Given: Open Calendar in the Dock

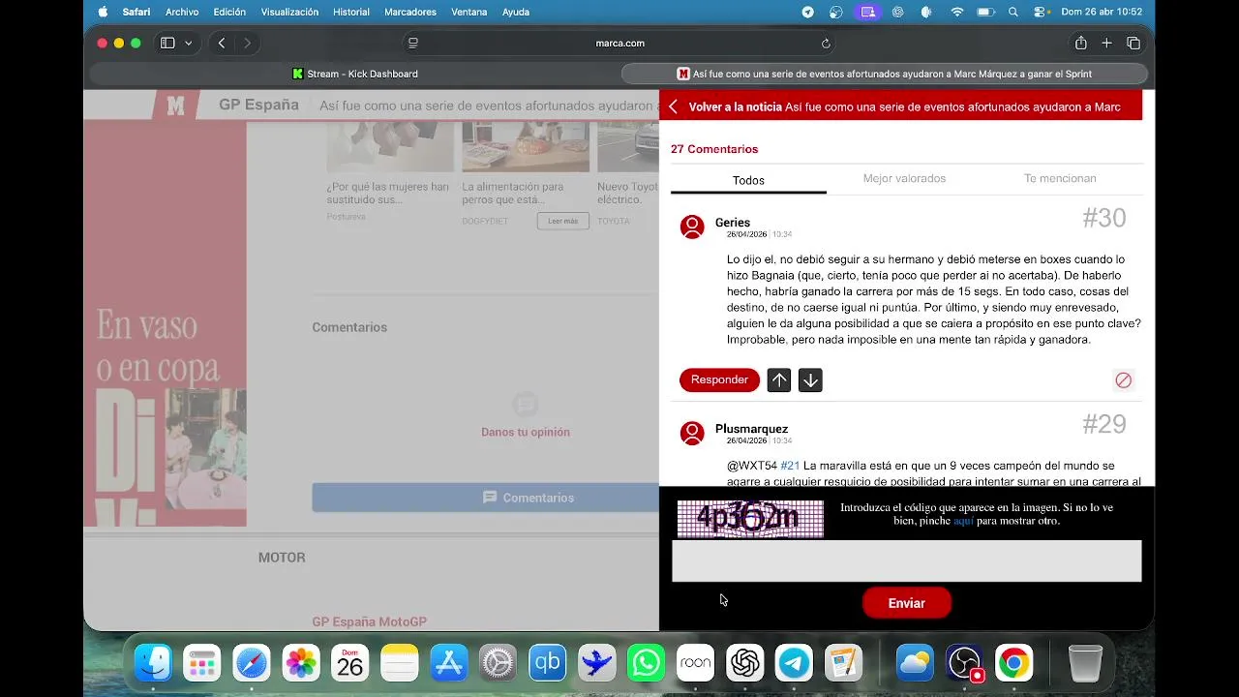Looking at the screenshot, I should (350, 663).
